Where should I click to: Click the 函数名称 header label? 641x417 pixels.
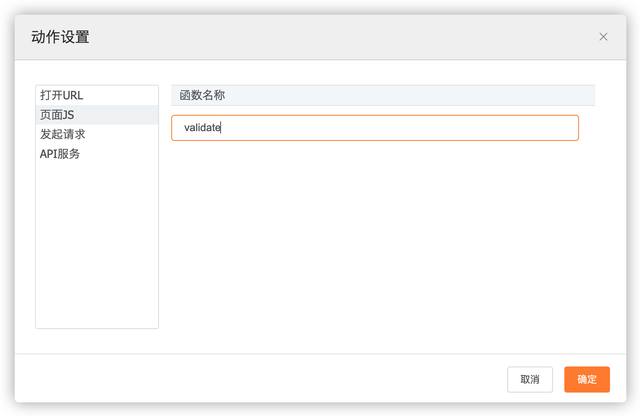[202, 95]
